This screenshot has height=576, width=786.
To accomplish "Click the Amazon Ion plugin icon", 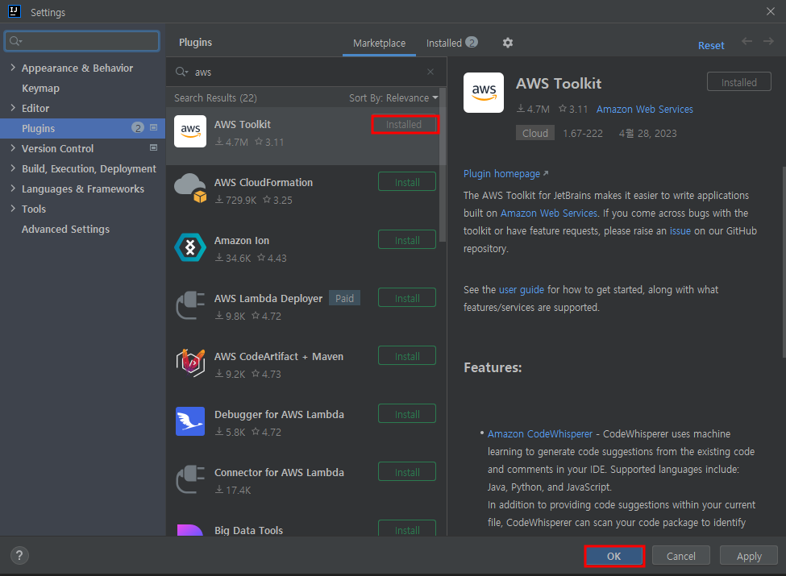I will (190, 247).
